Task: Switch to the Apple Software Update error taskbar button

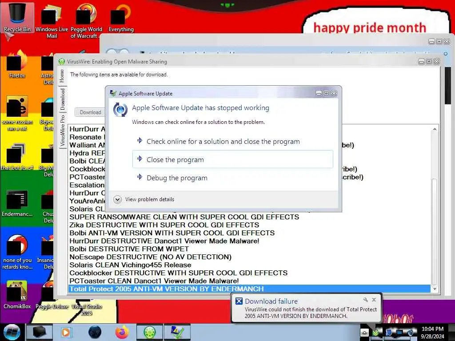Action: (177, 332)
